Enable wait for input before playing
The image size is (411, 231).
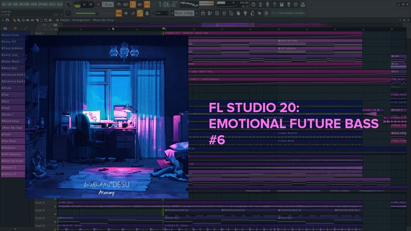tap(126, 4)
